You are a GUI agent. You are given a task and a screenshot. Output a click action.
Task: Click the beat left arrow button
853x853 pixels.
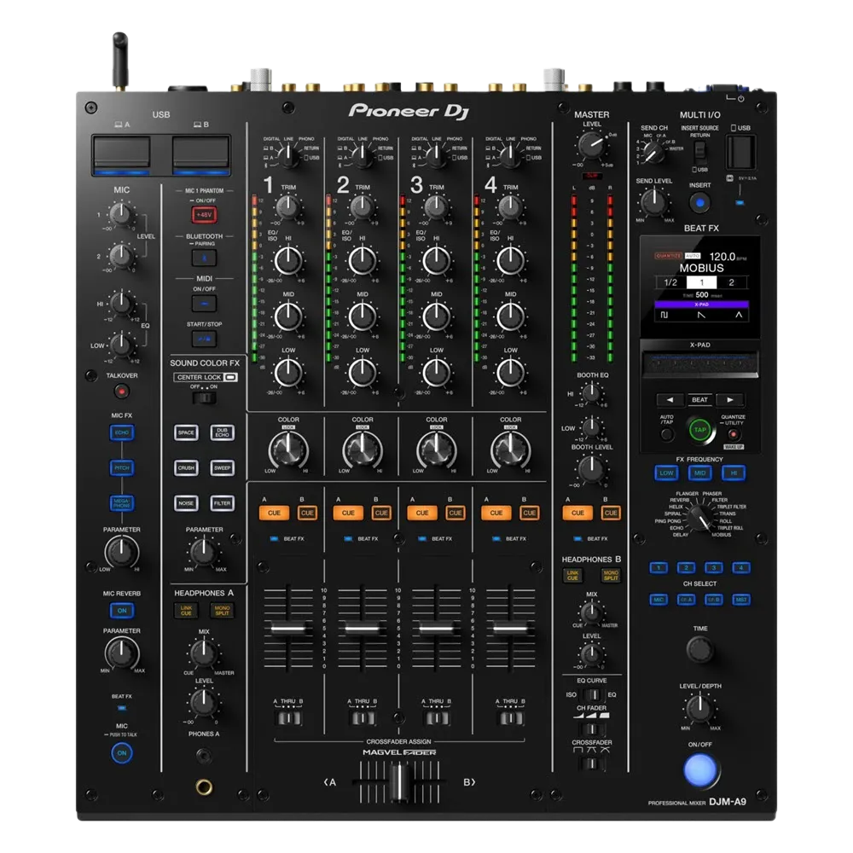click(x=670, y=399)
